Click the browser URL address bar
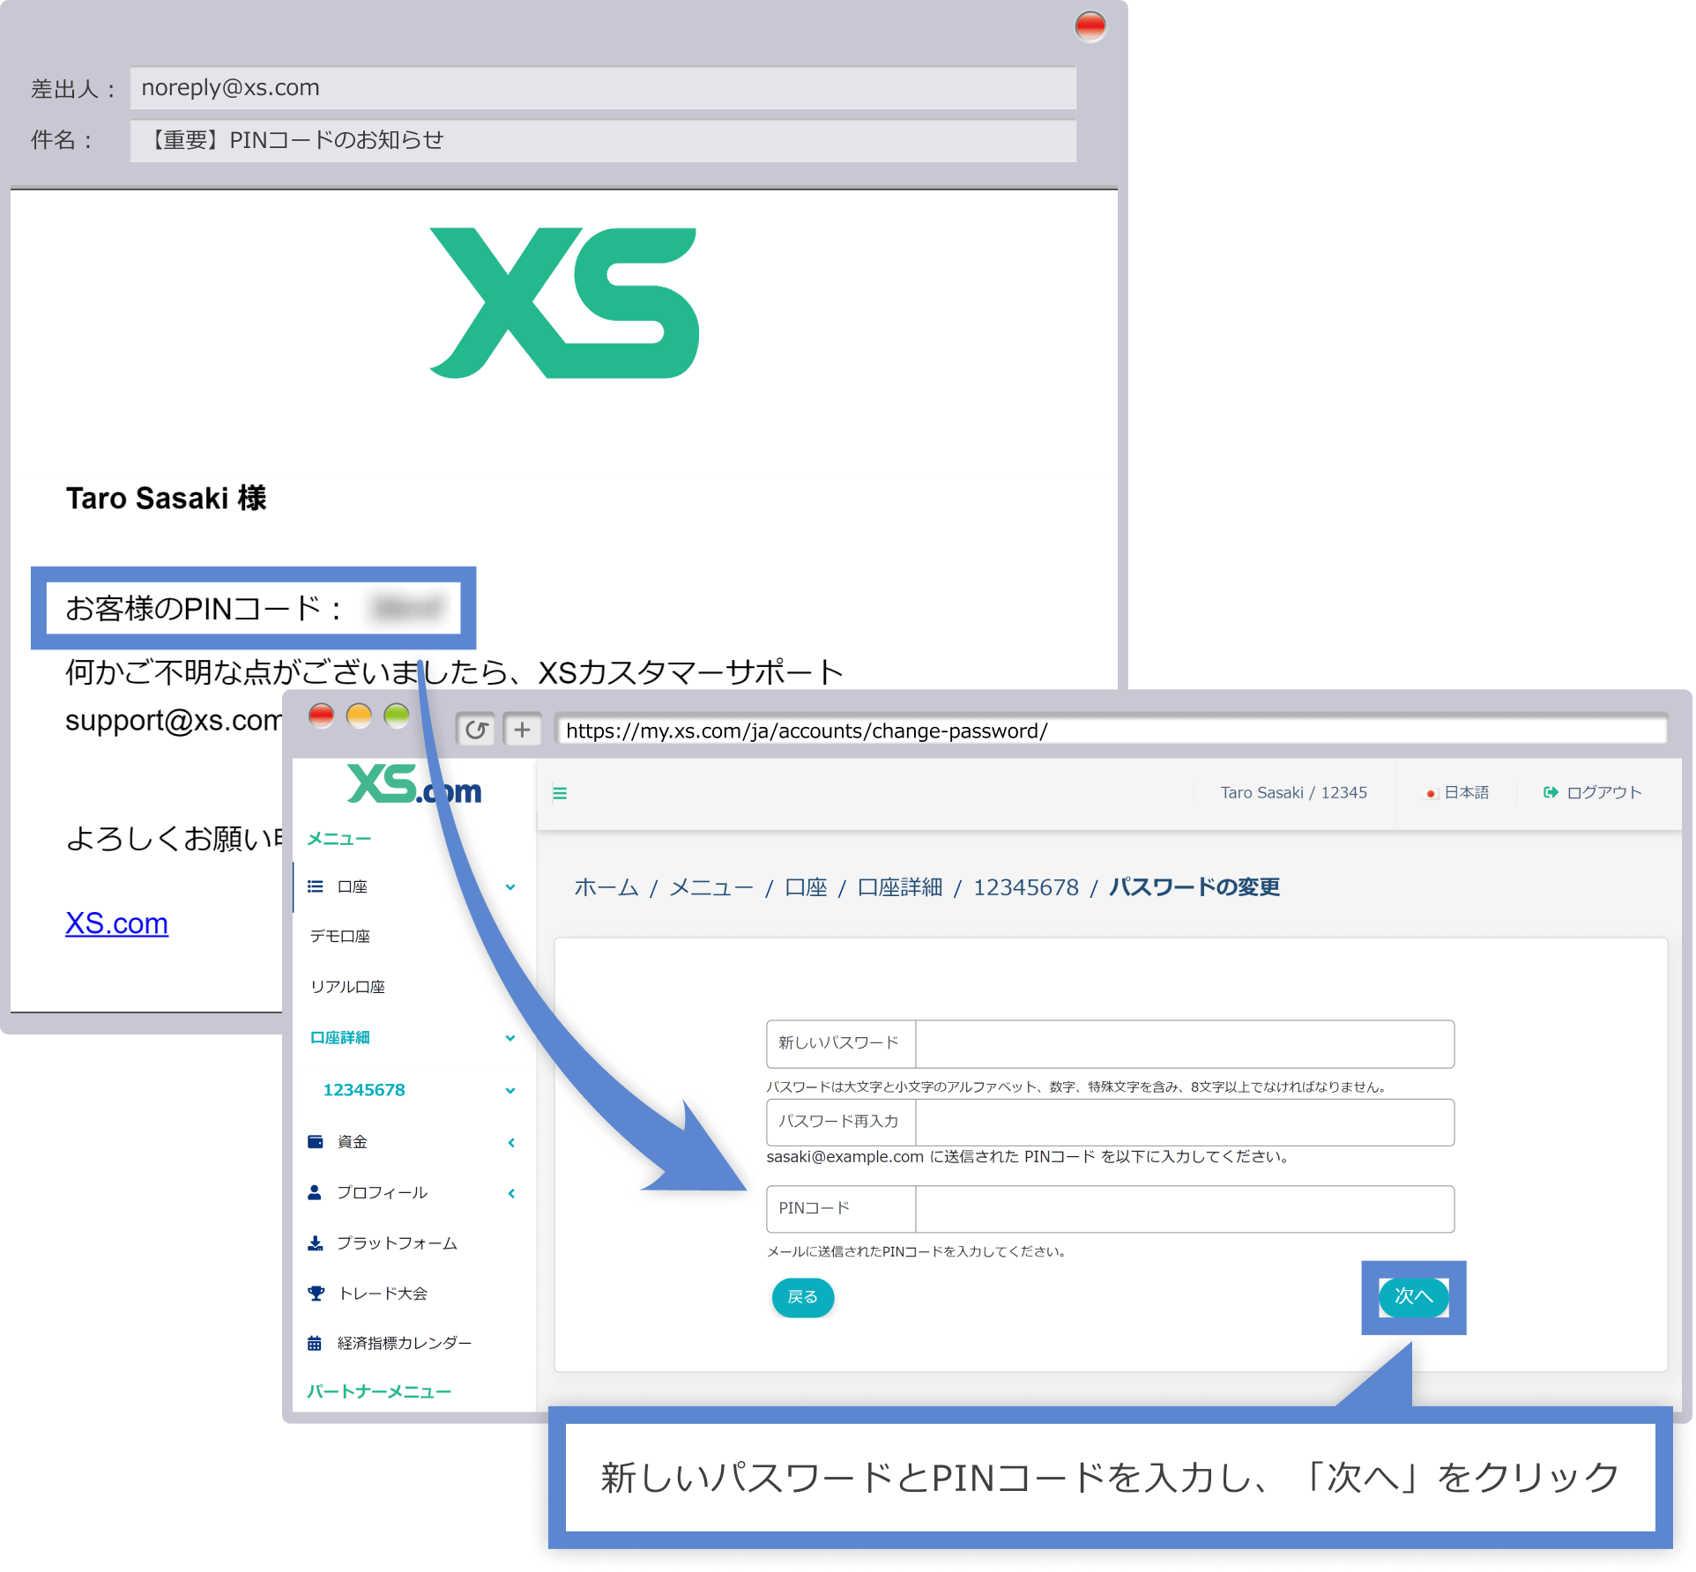Viewport: 1696px width, 1572px height. pyautogui.click(x=1111, y=730)
